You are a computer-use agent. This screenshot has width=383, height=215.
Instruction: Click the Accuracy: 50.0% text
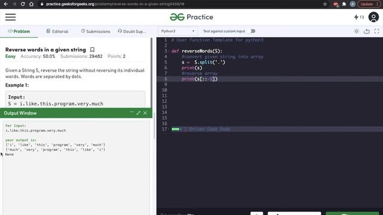(x=38, y=56)
